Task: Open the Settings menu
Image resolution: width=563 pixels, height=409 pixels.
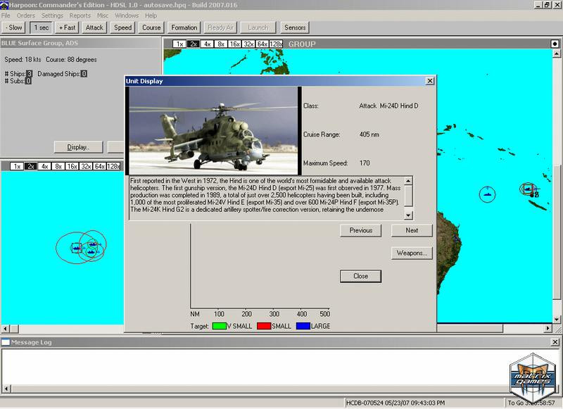Action: click(52, 15)
